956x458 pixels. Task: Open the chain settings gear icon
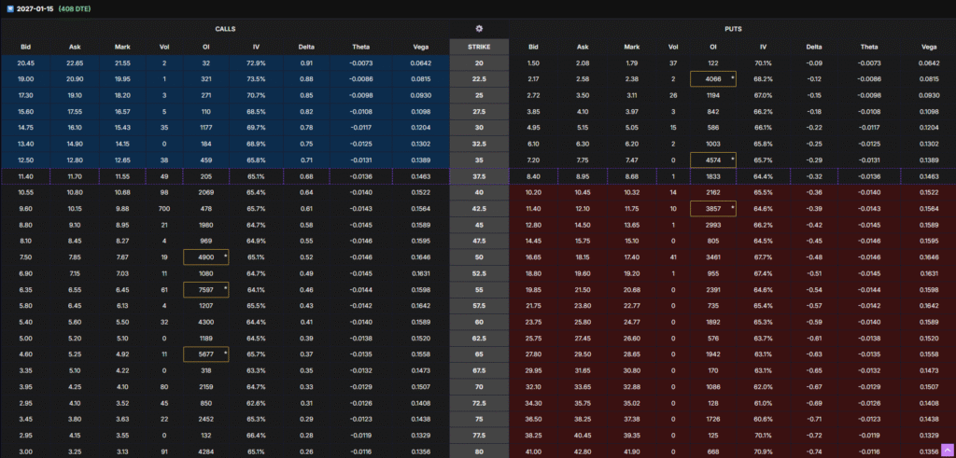479,29
